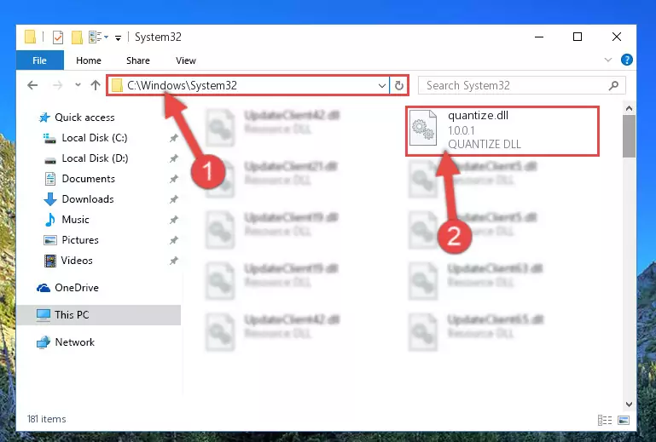Click the pin icon beside Local Disk (D:)
Viewport: 656px width, 442px height.
click(174, 158)
